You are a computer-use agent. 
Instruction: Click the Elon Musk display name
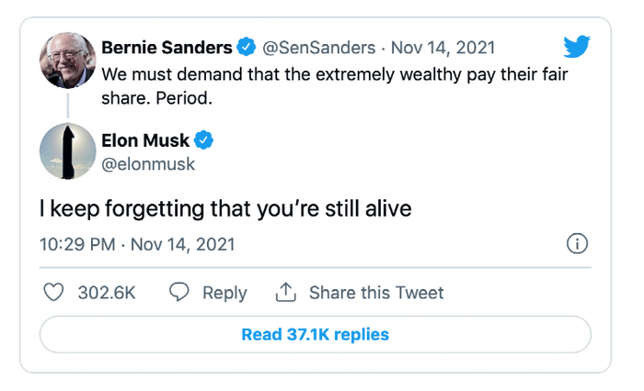tap(145, 140)
